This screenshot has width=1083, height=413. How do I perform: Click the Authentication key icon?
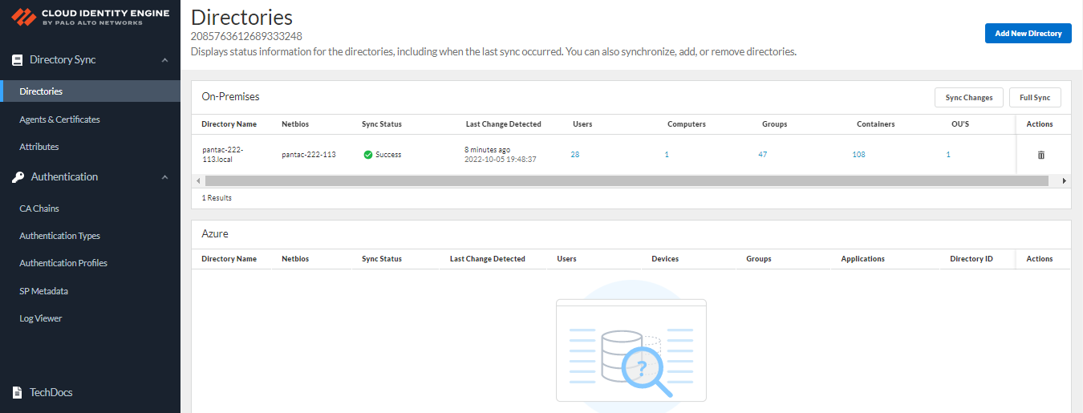pos(17,177)
